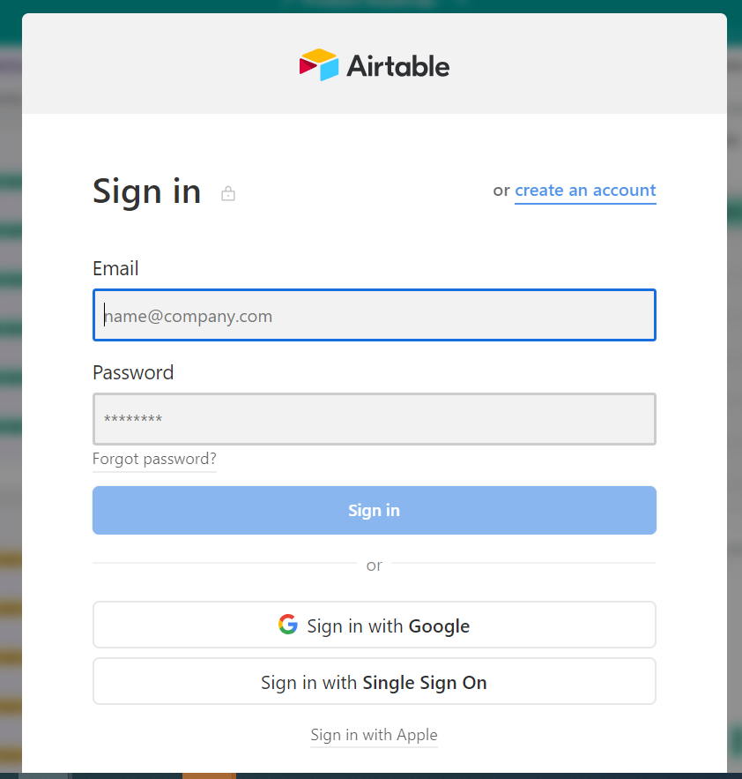Follow the Sign in with Apple link
This screenshot has width=742, height=779.
374,735
